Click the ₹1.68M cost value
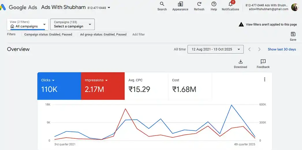This screenshot has width=302, height=150. click(x=184, y=90)
